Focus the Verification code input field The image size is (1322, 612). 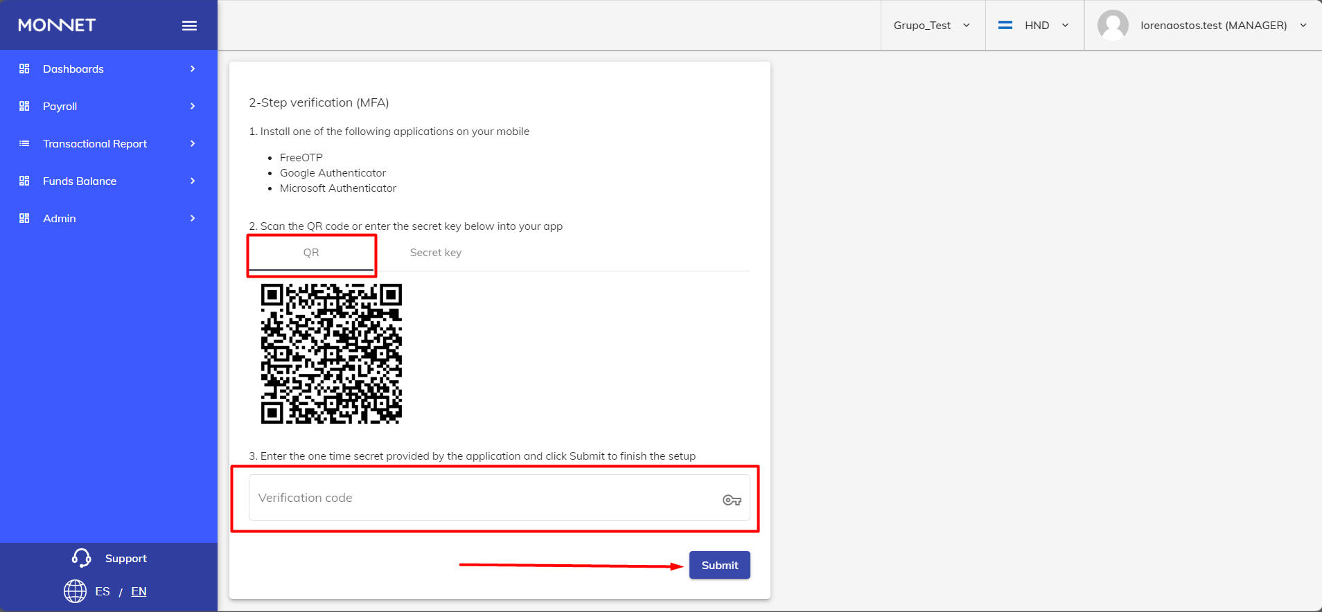coord(499,497)
